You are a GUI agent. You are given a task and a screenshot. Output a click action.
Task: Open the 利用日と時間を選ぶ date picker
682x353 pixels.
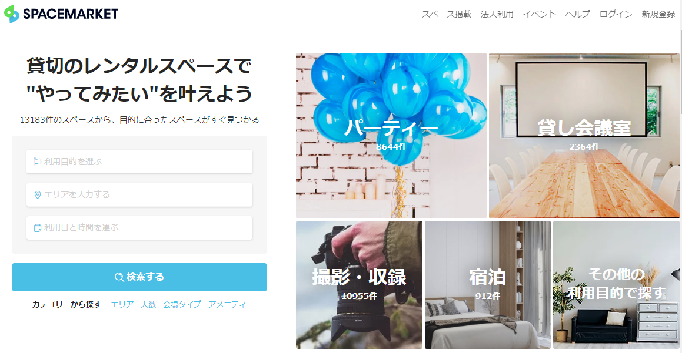[x=139, y=228]
